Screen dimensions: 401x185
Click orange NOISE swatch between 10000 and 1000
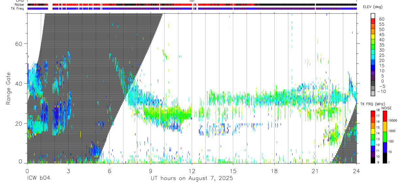pos(385,127)
